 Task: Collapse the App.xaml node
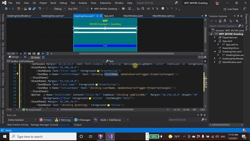(215, 41)
